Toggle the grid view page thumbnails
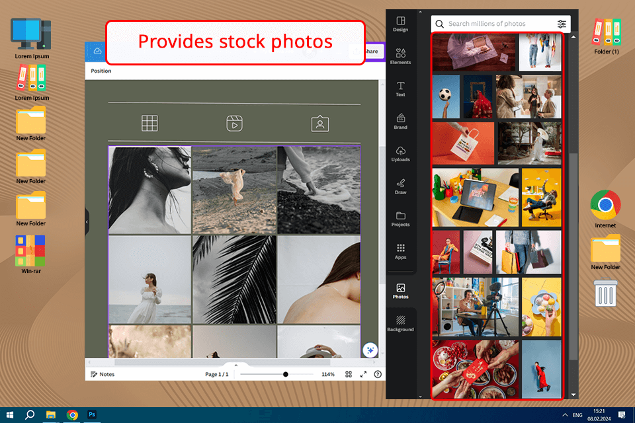Screen dimensions: 635x423 pyautogui.click(x=349, y=375)
